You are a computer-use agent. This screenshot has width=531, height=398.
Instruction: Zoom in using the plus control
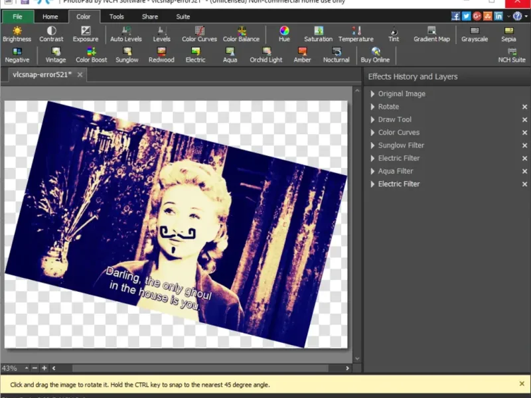(x=44, y=368)
